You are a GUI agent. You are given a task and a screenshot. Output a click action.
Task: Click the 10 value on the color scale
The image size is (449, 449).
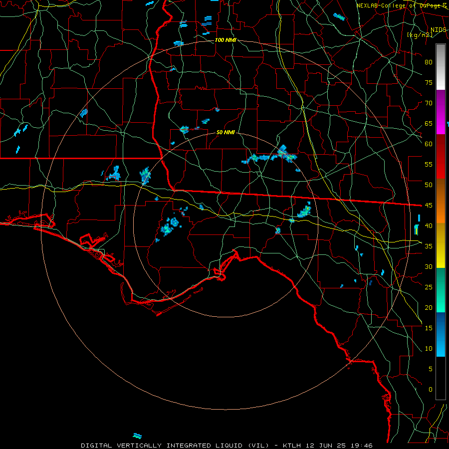(x=429, y=349)
